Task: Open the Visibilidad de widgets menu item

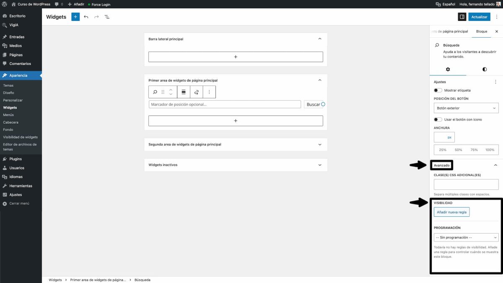Action: (x=20, y=137)
